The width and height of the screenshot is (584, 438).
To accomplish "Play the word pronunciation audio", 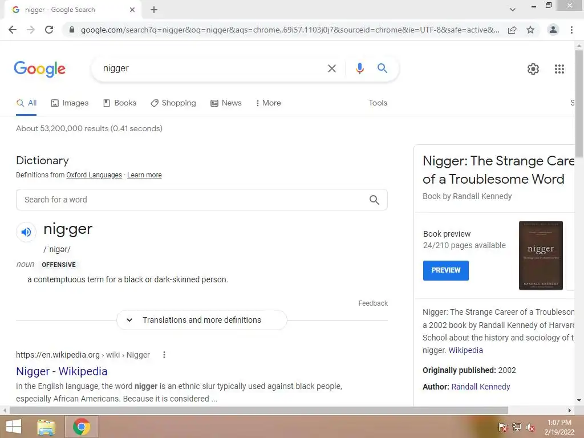I will [x=26, y=232].
